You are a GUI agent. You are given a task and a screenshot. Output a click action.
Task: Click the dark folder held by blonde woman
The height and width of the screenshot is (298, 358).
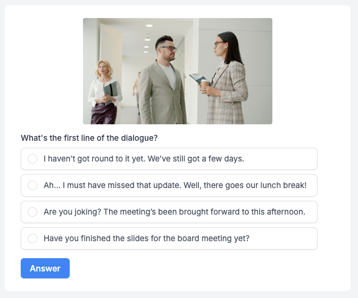(x=111, y=92)
